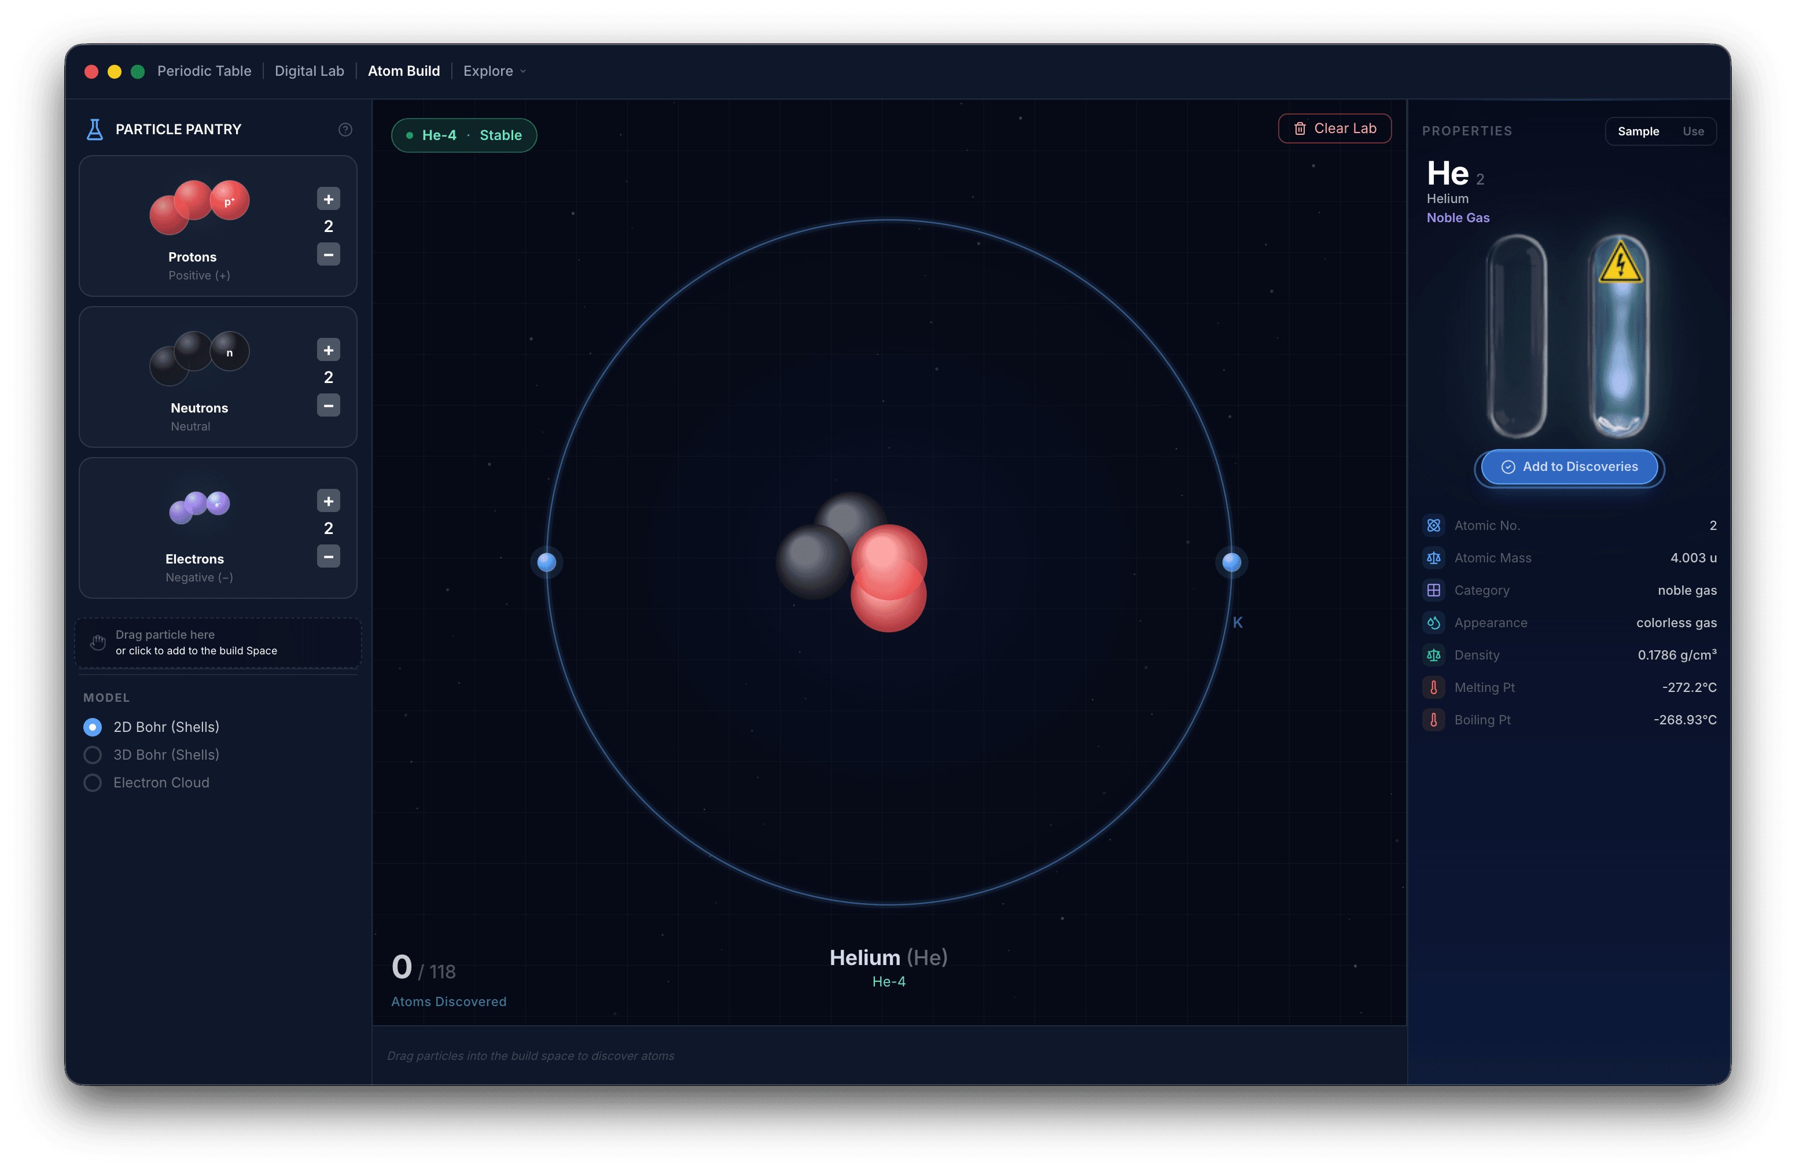
Task: Click the K shell label
Action: (x=1237, y=623)
